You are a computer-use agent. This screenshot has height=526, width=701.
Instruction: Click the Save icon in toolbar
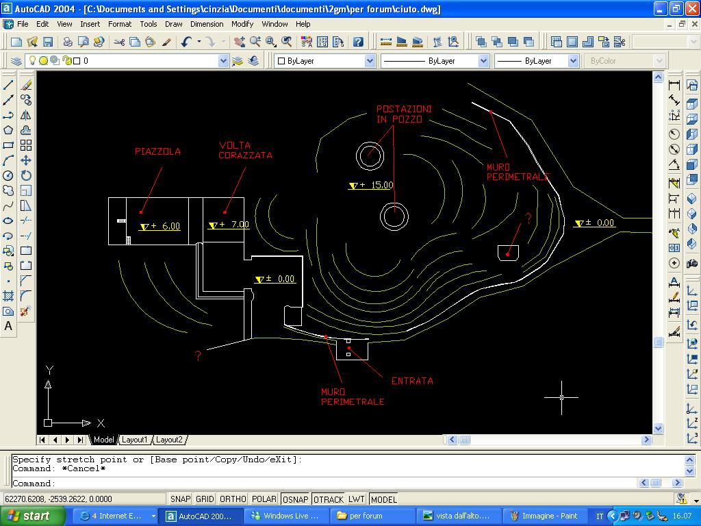[47, 42]
